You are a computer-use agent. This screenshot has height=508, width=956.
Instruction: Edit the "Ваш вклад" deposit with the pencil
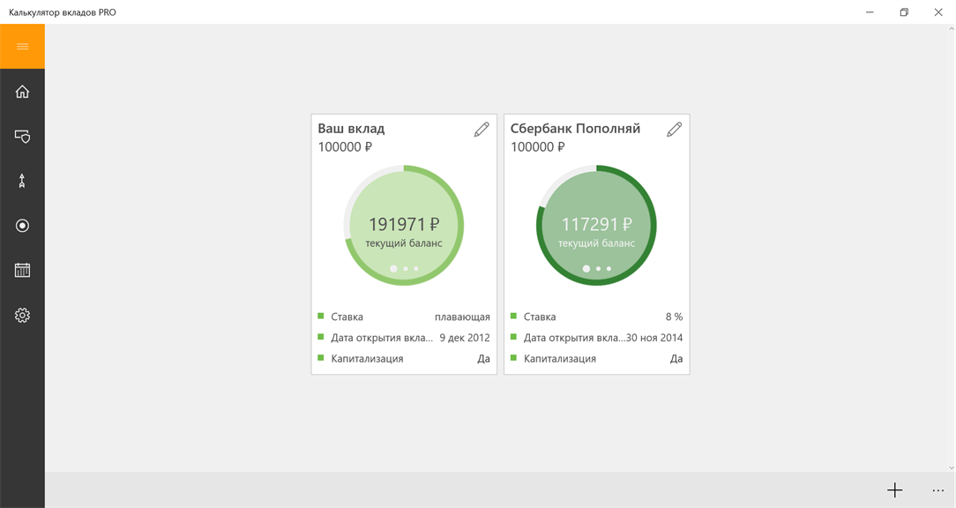[x=482, y=130]
